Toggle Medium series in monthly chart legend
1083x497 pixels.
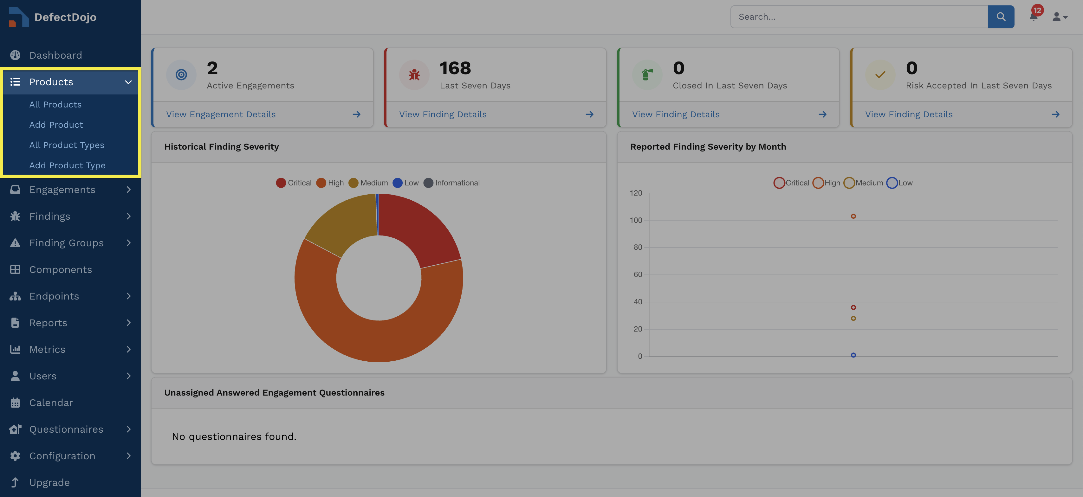coord(863,183)
